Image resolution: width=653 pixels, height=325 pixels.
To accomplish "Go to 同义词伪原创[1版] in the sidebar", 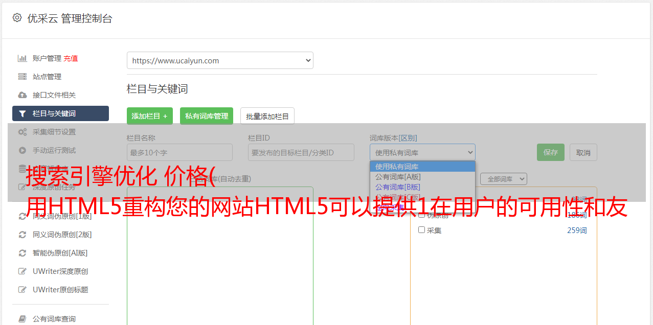I will 62,216.
